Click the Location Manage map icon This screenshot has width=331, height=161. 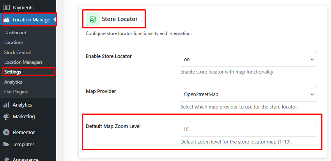pos(7,19)
